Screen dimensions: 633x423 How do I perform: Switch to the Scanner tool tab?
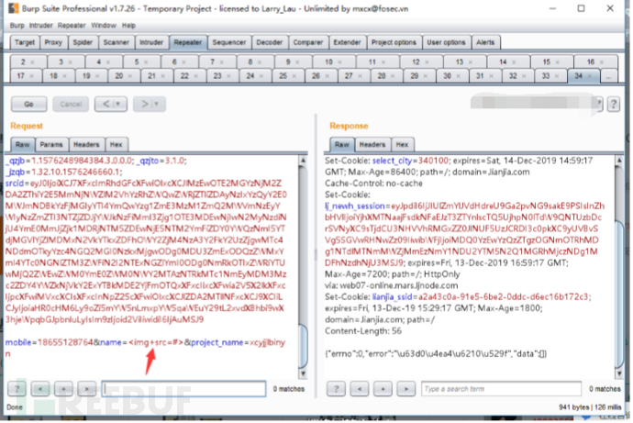117,42
